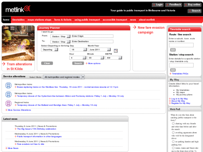Screen dimensions: 203x152
Task: Open Ballarat and Bendigo lines closure link
Action: (57, 105)
